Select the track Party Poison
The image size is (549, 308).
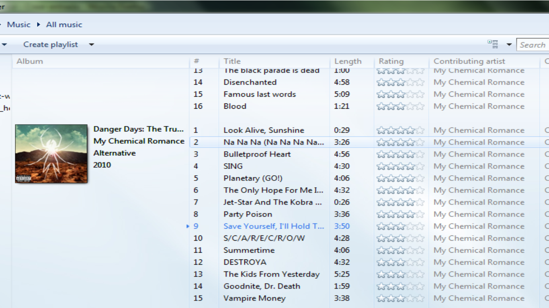click(x=248, y=215)
